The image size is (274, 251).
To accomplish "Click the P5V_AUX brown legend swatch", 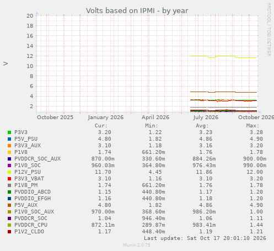I will coord(9,205).
